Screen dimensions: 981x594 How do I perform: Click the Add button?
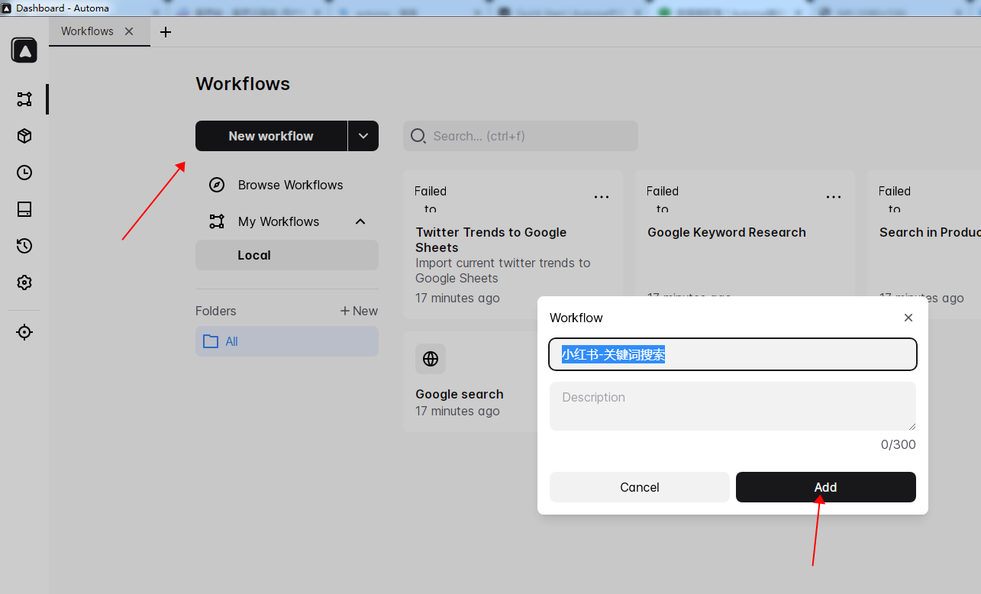[826, 487]
